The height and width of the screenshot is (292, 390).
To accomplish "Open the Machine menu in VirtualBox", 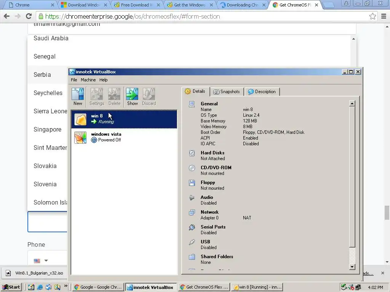I will tap(88, 80).
